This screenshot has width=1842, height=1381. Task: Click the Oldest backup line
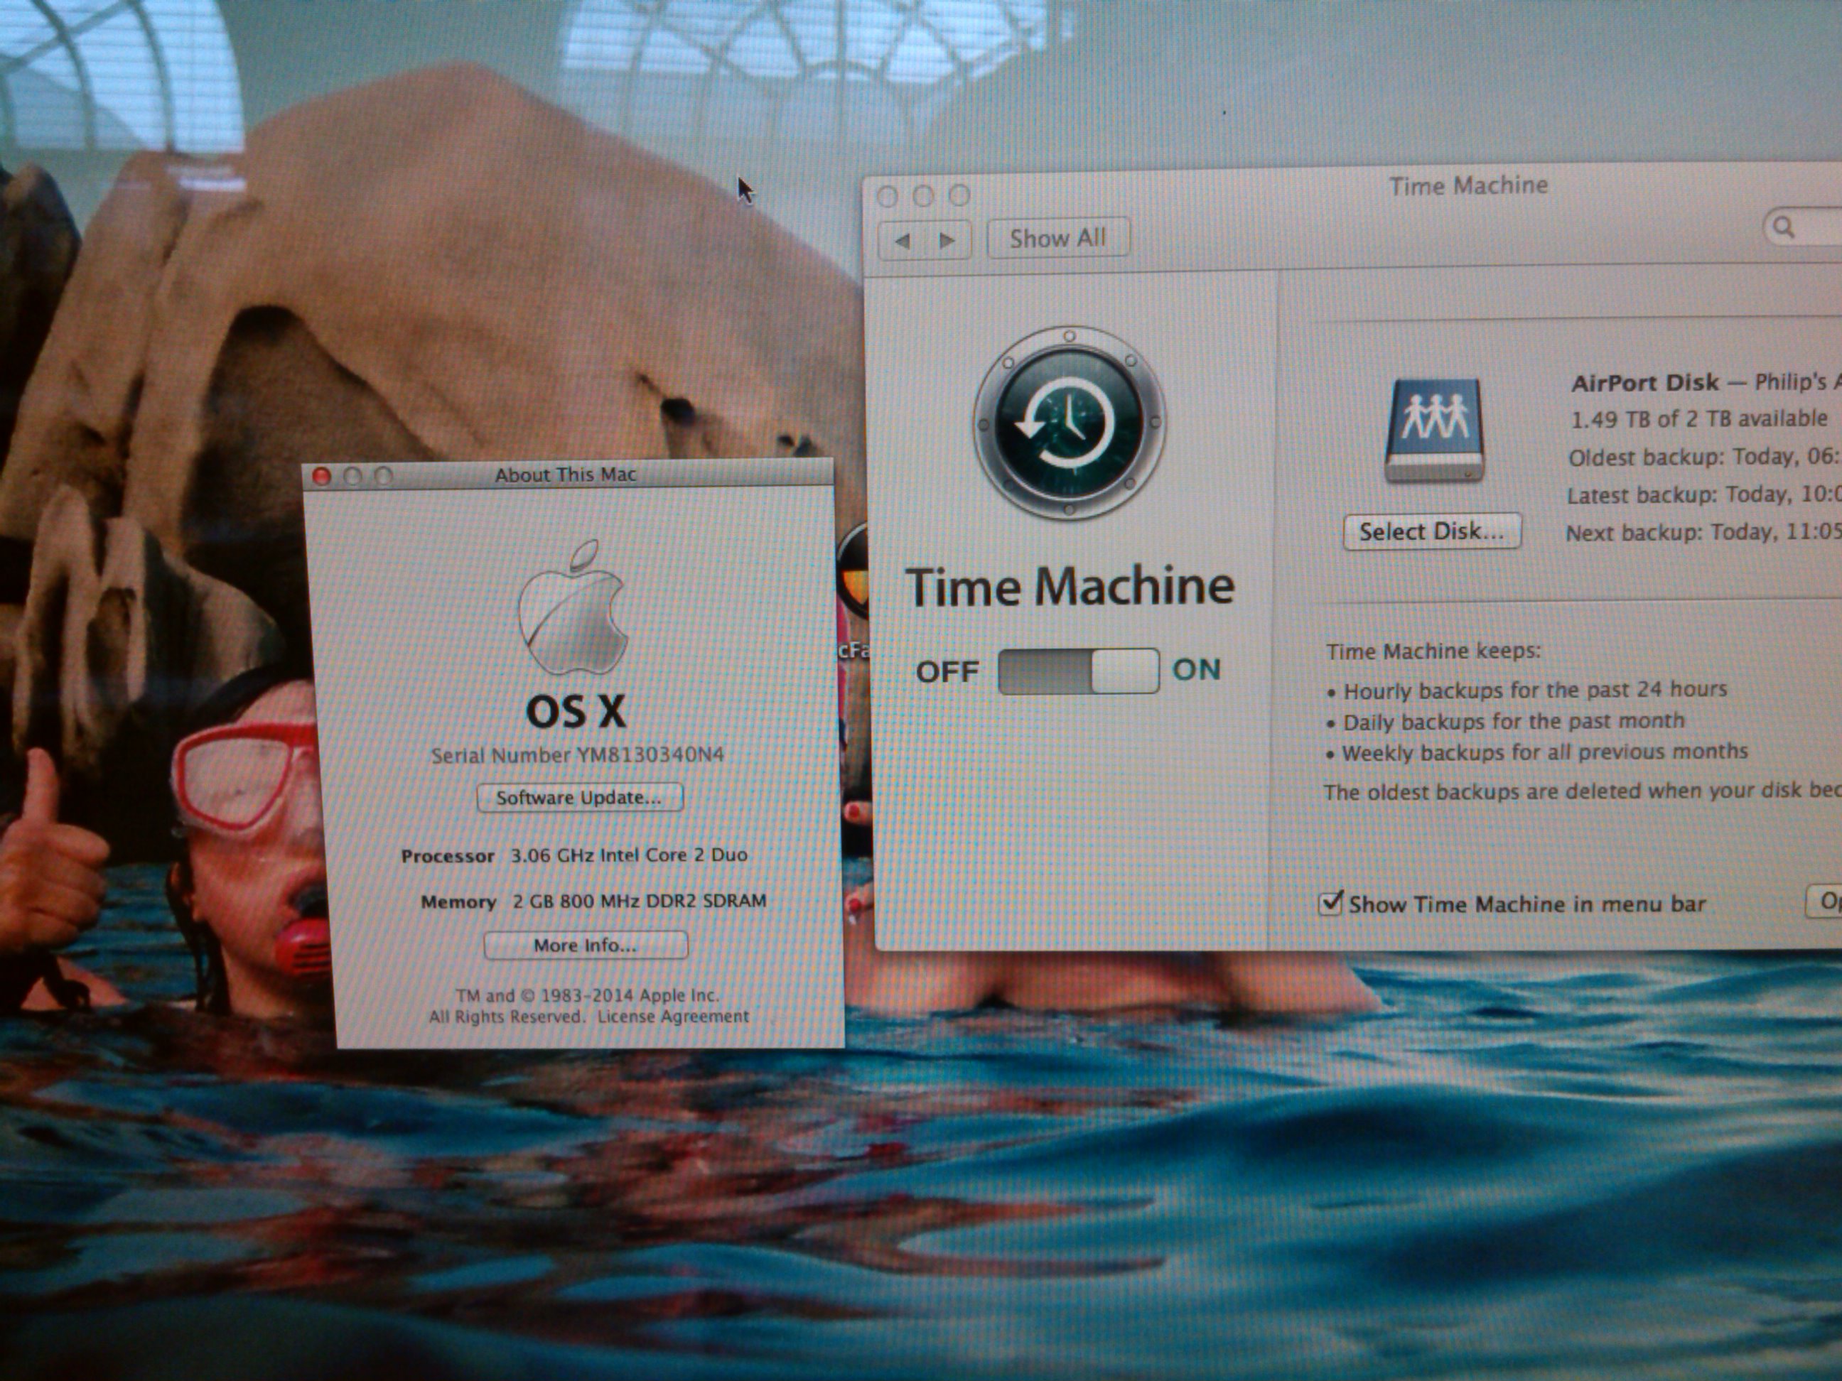pos(1705,457)
